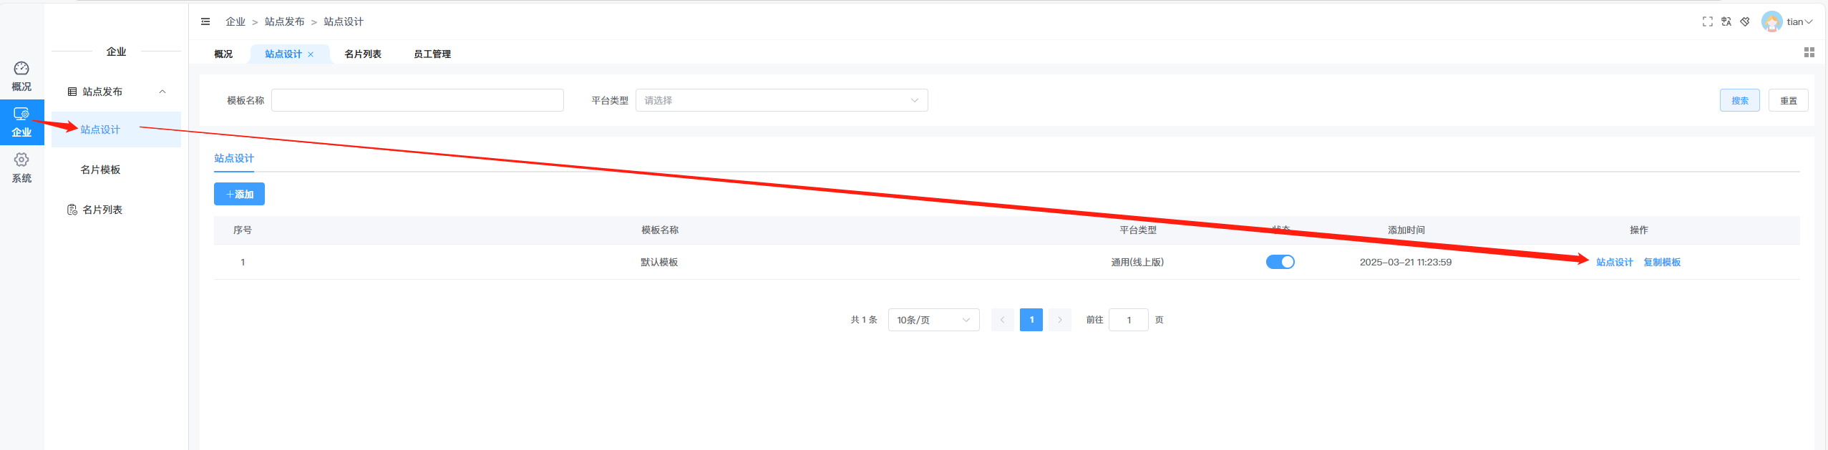Open the 系统 gear settings icon
The height and width of the screenshot is (450, 1828).
coord(21,160)
